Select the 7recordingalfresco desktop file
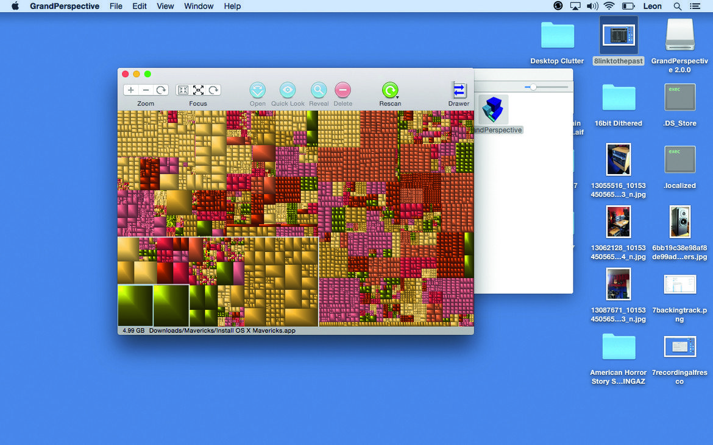The height and width of the screenshot is (445, 713). point(680,347)
